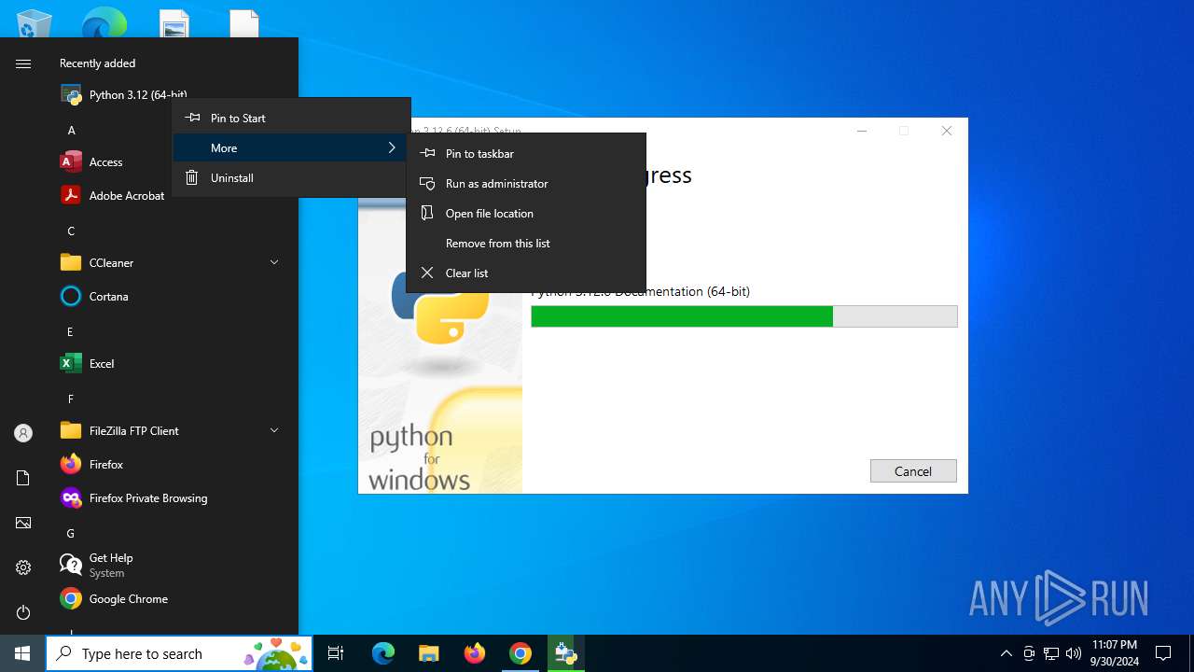This screenshot has width=1194, height=672.
Task: Choose Pin to Start
Action: coord(291,118)
